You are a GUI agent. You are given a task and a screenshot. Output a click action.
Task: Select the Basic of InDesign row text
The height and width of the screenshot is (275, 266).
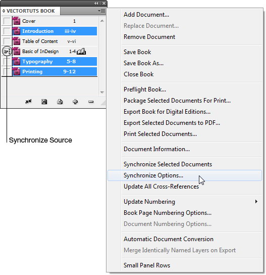pos(40,52)
